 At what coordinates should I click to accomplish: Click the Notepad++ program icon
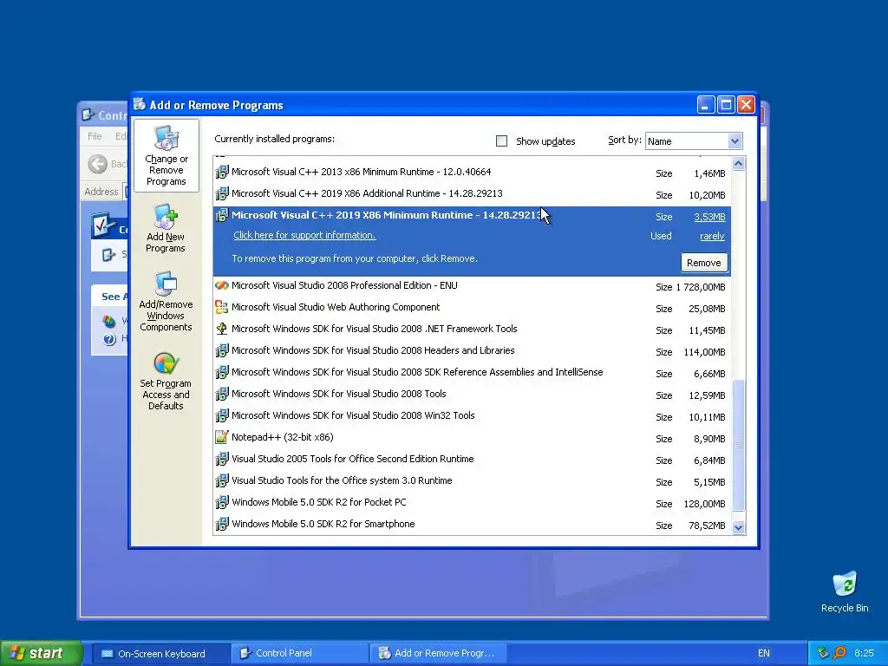click(222, 437)
